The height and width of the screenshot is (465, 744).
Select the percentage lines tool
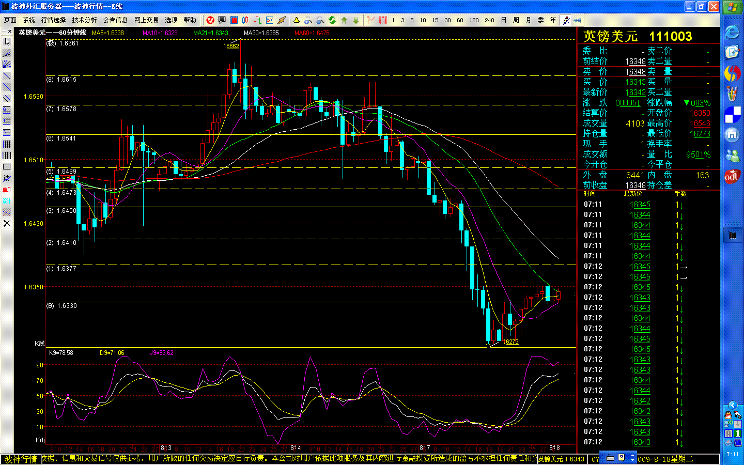(x=7, y=133)
